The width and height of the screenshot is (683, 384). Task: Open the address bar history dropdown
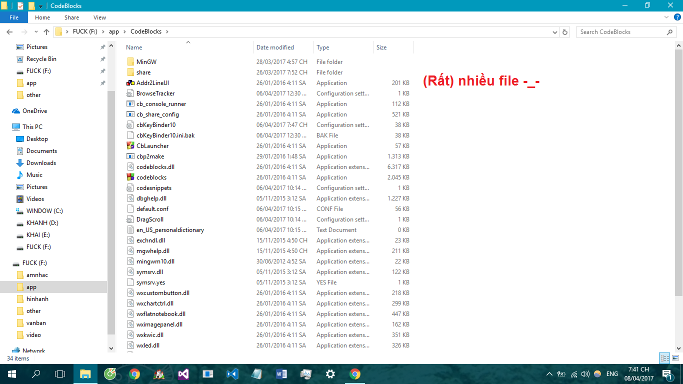[x=555, y=32]
